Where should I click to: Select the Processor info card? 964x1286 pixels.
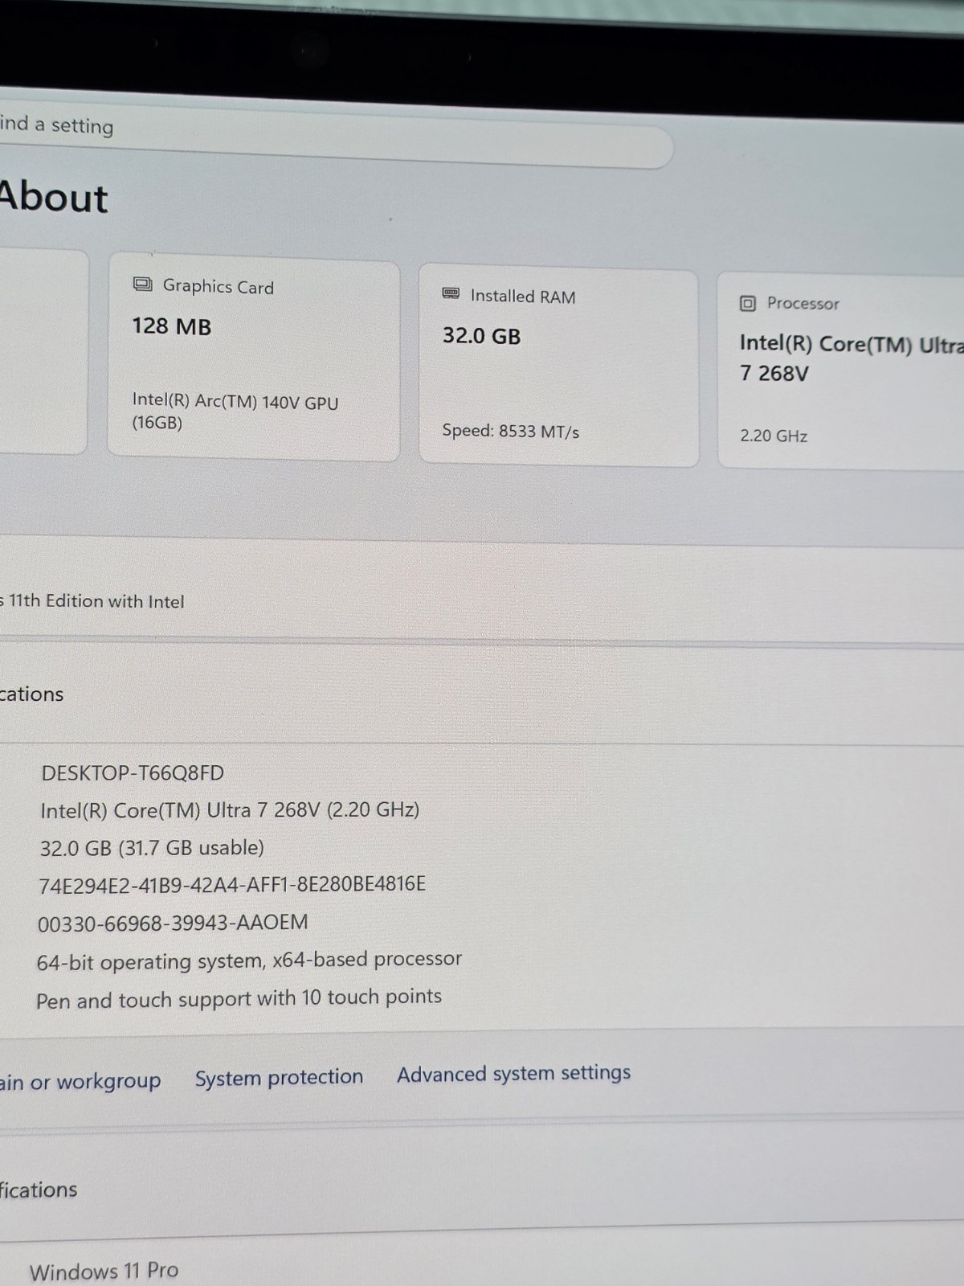[x=841, y=371]
